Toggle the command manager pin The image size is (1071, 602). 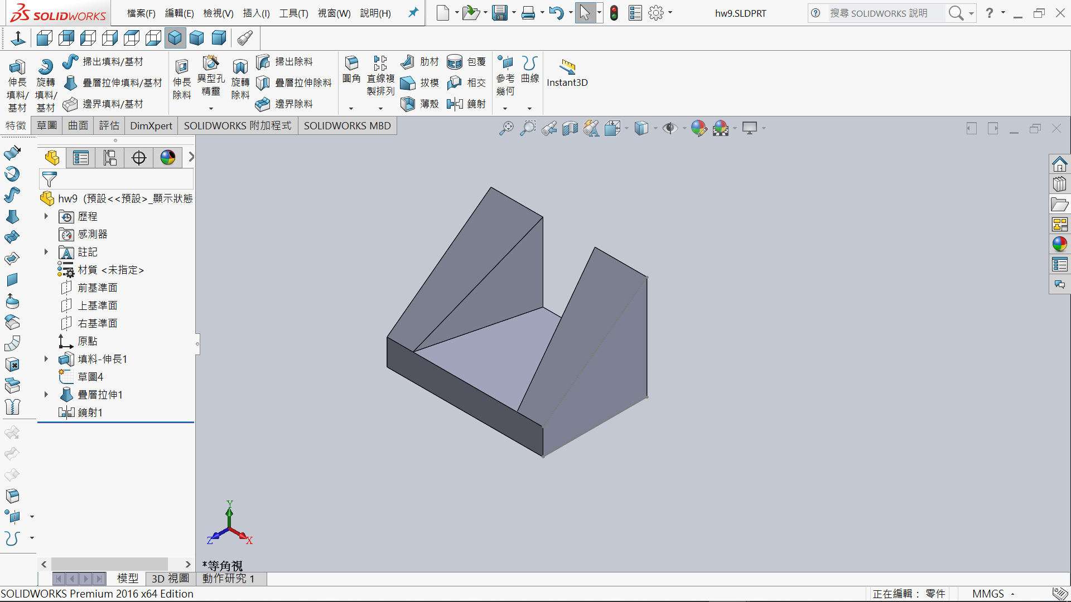pos(413,13)
